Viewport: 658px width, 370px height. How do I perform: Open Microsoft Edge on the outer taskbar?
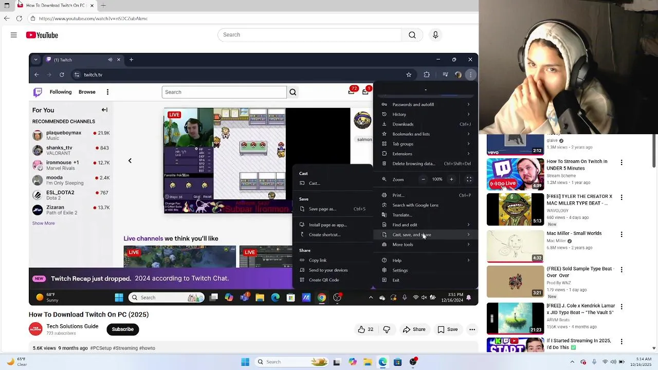click(x=383, y=362)
